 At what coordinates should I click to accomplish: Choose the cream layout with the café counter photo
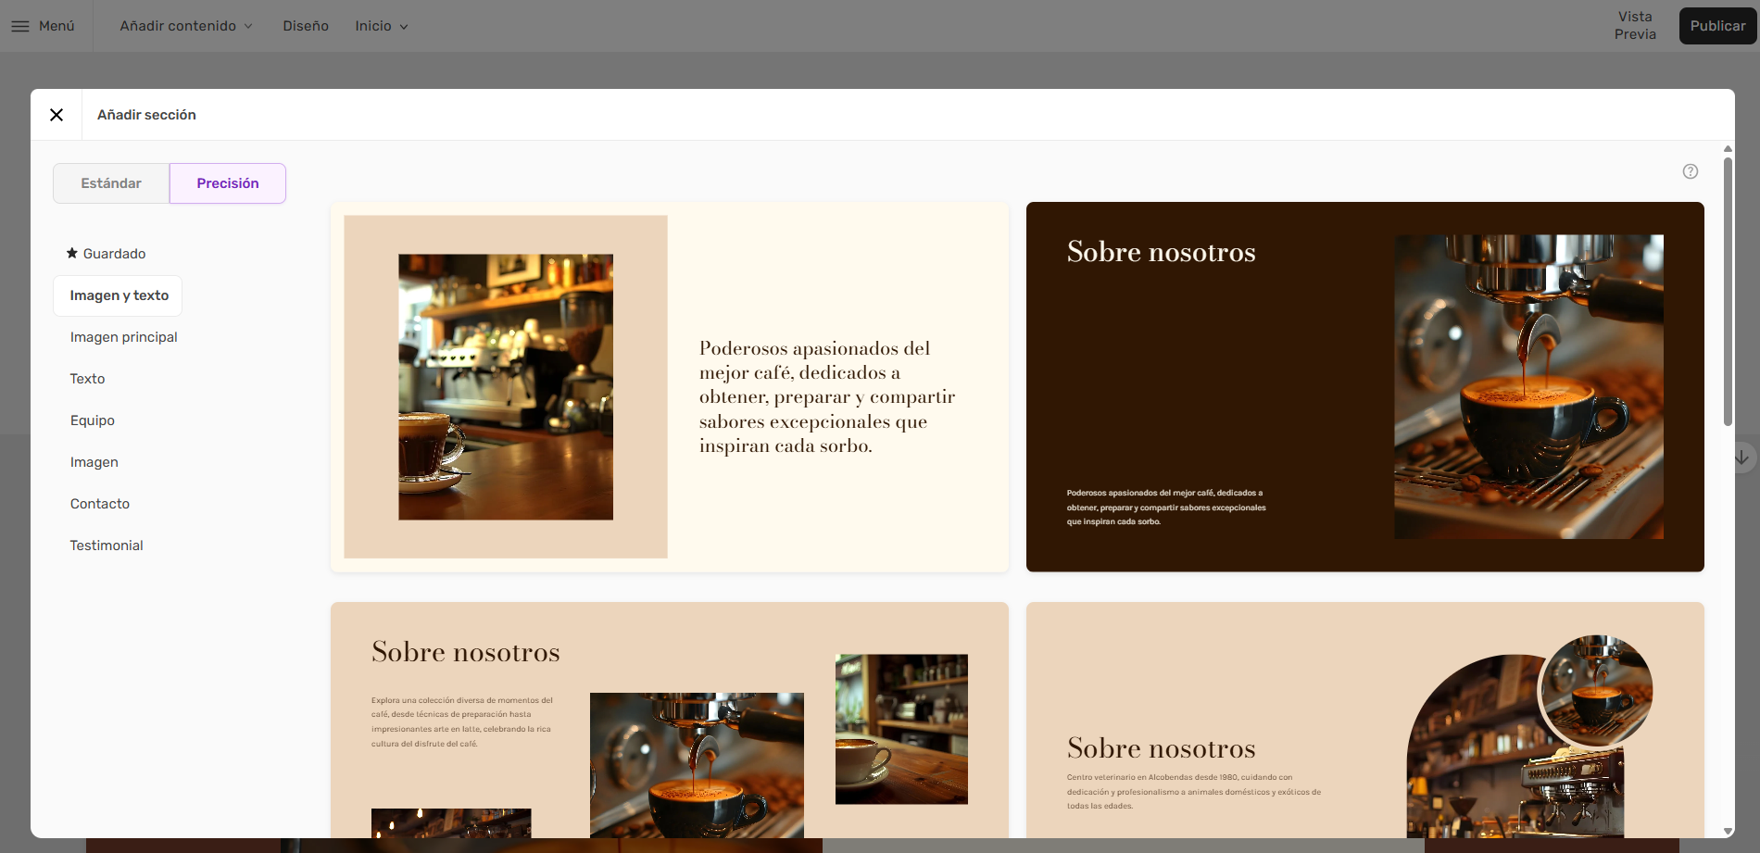point(670,387)
